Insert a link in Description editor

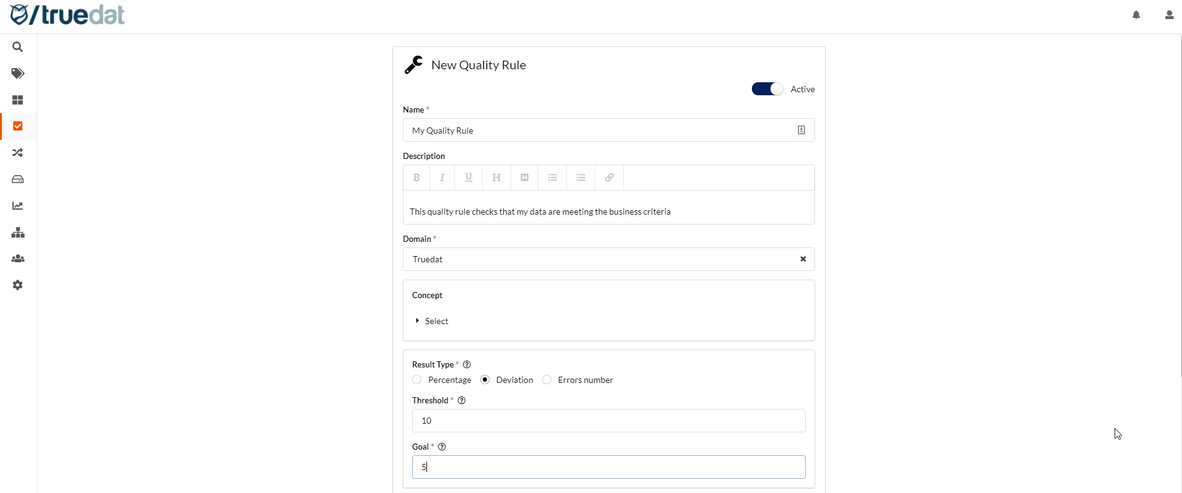[x=610, y=178]
